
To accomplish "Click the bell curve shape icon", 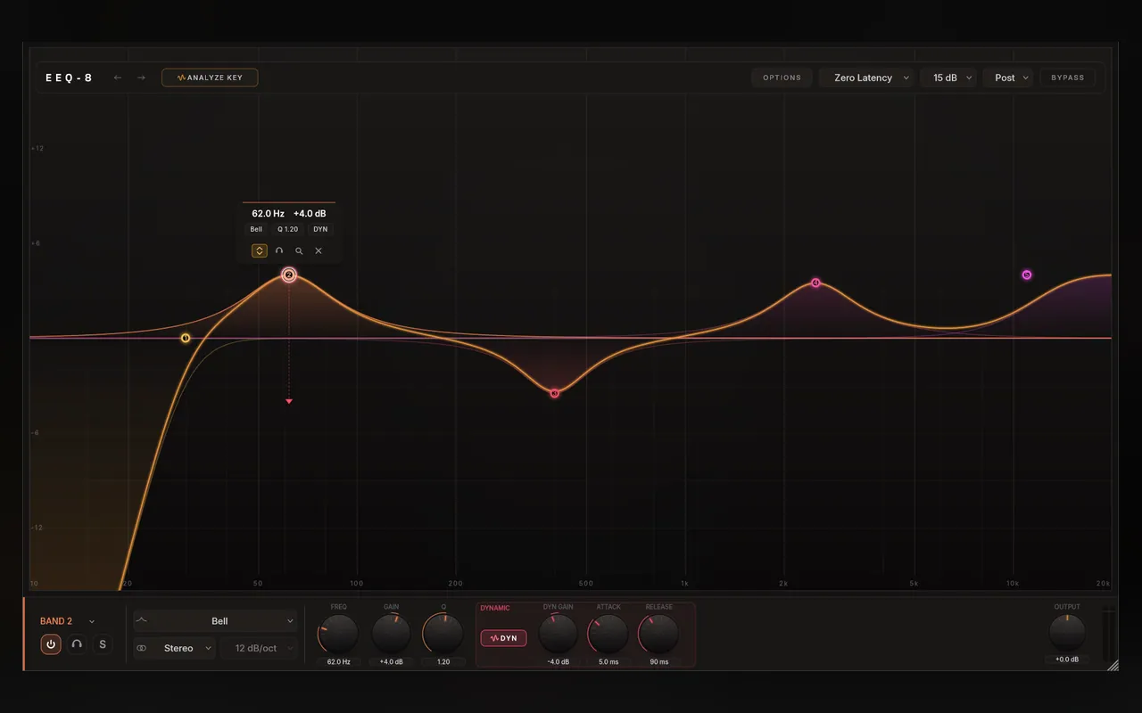I will (x=142, y=621).
